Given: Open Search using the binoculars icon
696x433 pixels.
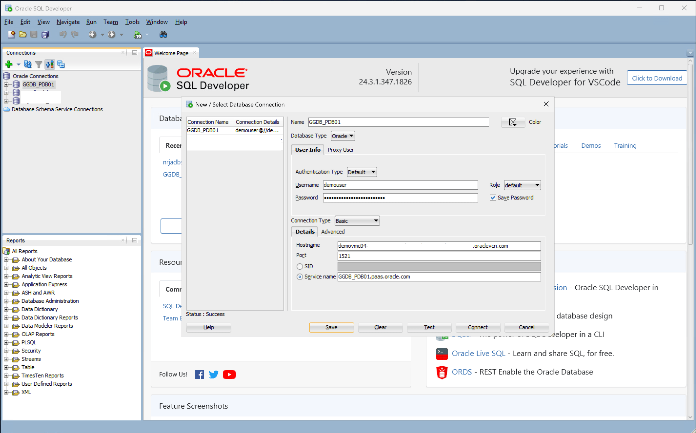Looking at the screenshot, I should pyautogui.click(x=163, y=34).
